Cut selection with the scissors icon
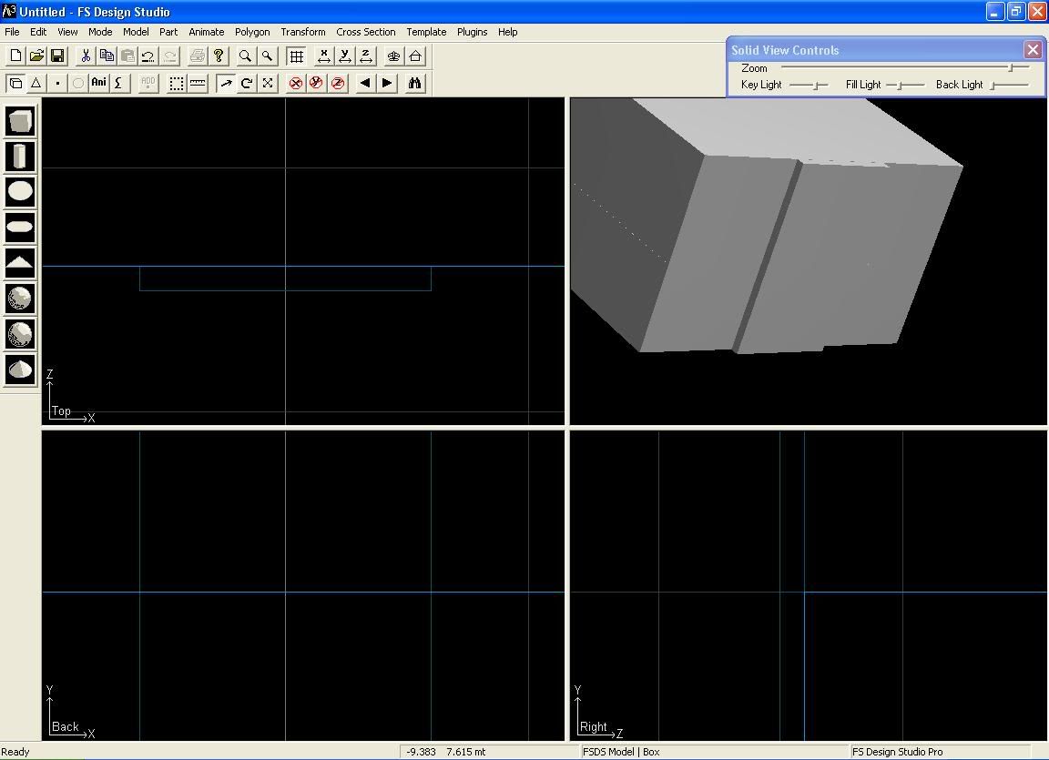 point(86,56)
